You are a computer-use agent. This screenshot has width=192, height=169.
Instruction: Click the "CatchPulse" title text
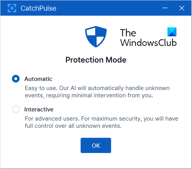[x=38, y=8]
